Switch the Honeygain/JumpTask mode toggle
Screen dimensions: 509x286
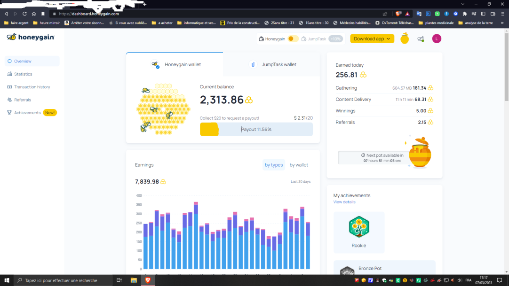click(x=293, y=39)
